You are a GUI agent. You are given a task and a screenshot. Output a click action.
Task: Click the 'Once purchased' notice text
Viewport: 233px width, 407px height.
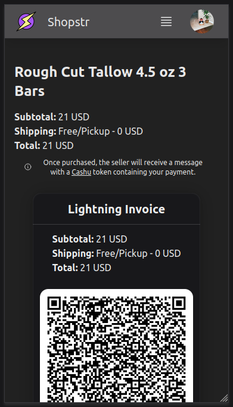click(123, 167)
